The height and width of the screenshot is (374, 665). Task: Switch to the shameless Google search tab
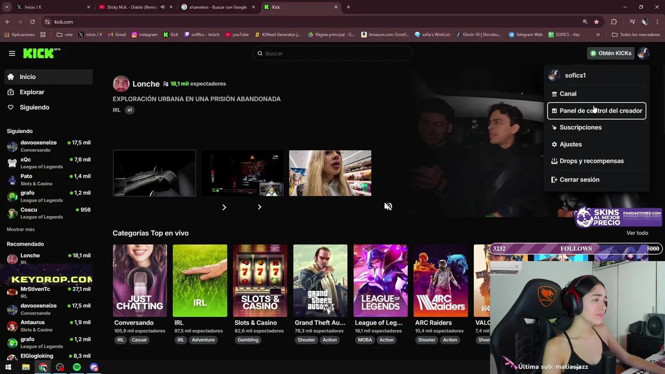click(x=218, y=7)
